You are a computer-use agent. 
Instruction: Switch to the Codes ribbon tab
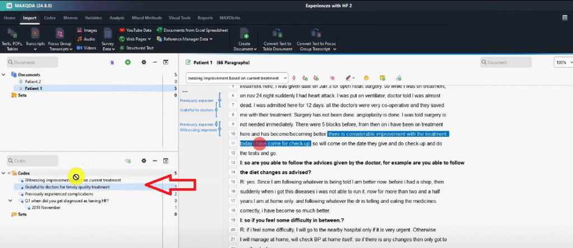coord(50,18)
